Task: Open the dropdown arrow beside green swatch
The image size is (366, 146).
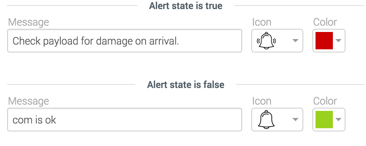Action: (x=338, y=120)
